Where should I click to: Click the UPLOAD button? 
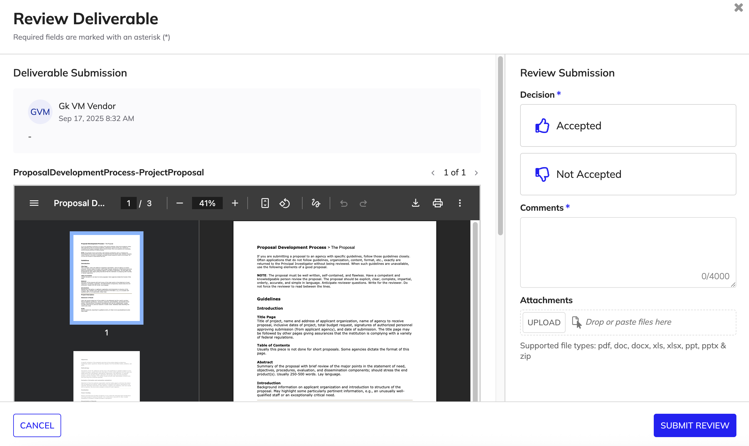point(544,323)
